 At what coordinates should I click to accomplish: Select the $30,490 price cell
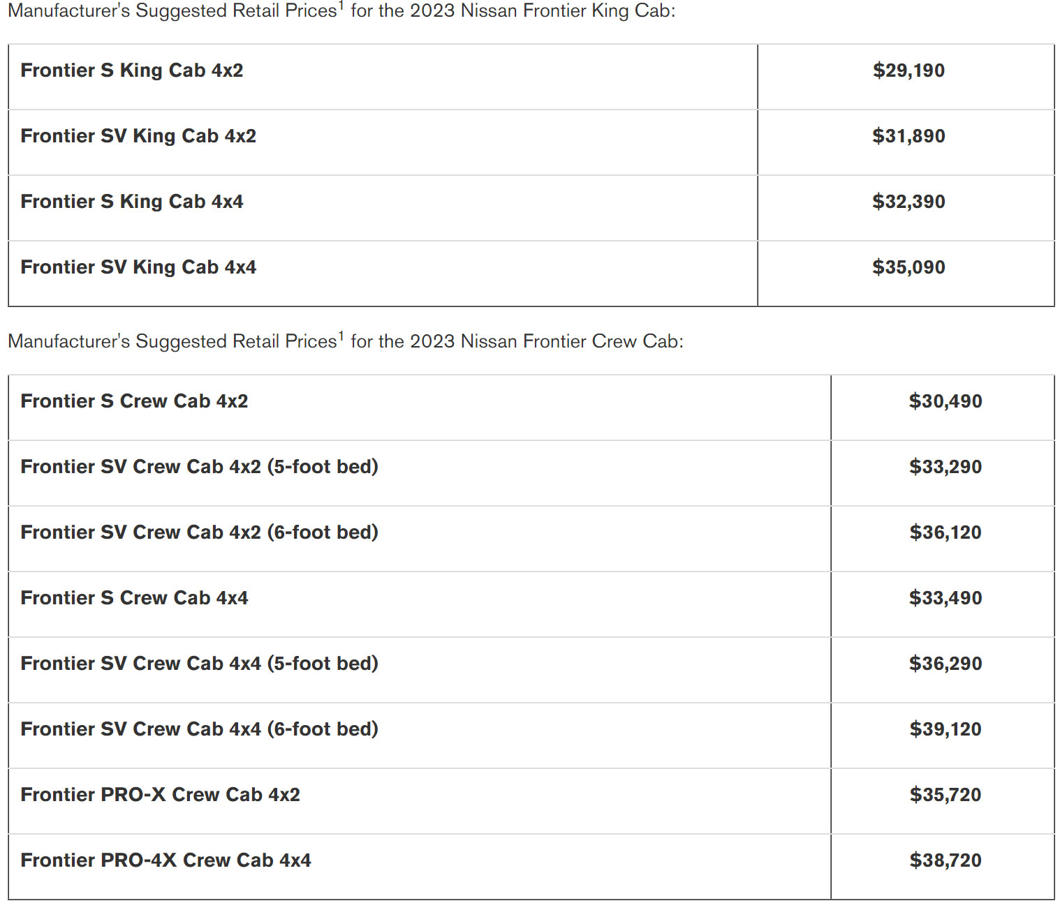coord(945,401)
